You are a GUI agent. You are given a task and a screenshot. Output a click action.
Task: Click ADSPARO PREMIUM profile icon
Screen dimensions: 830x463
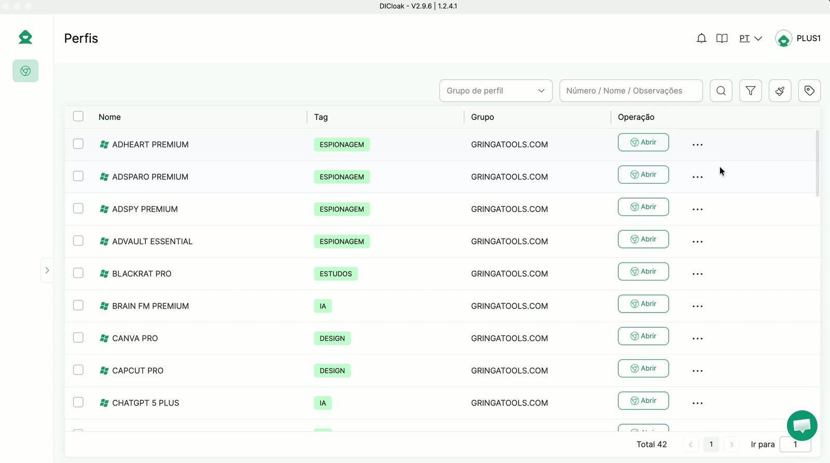click(x=104, y=177)
